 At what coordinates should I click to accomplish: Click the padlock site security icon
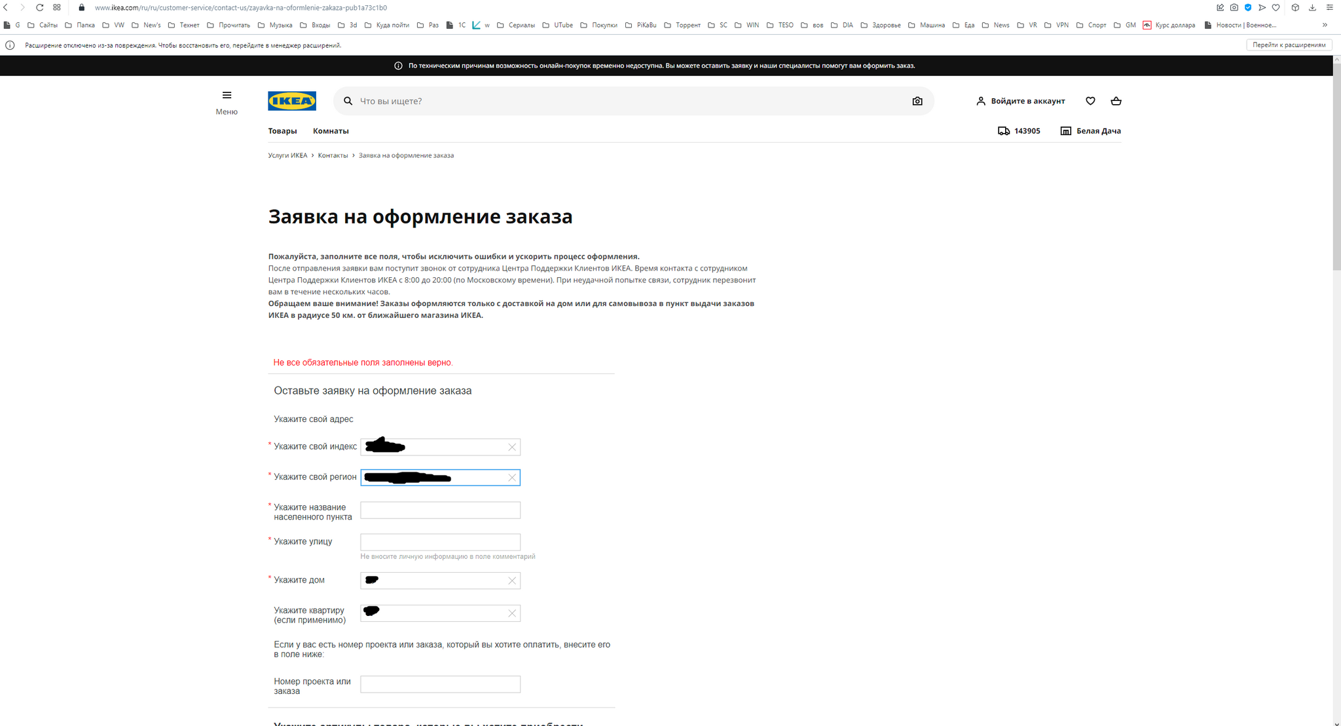pyautogui.click(x=82, y=8)
